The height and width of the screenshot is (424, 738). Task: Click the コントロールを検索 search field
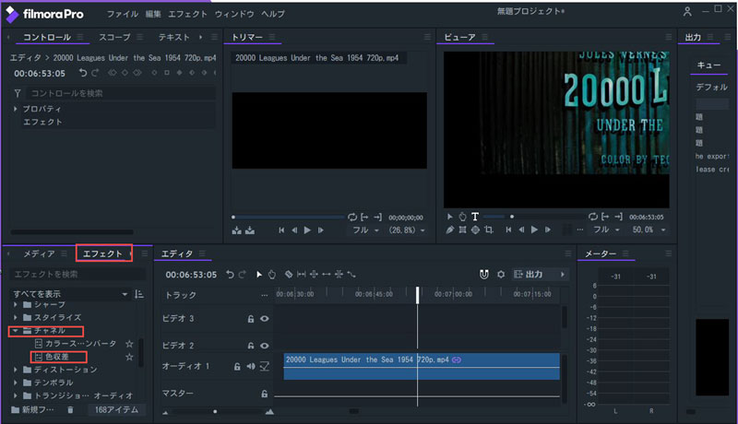[123, 93]
